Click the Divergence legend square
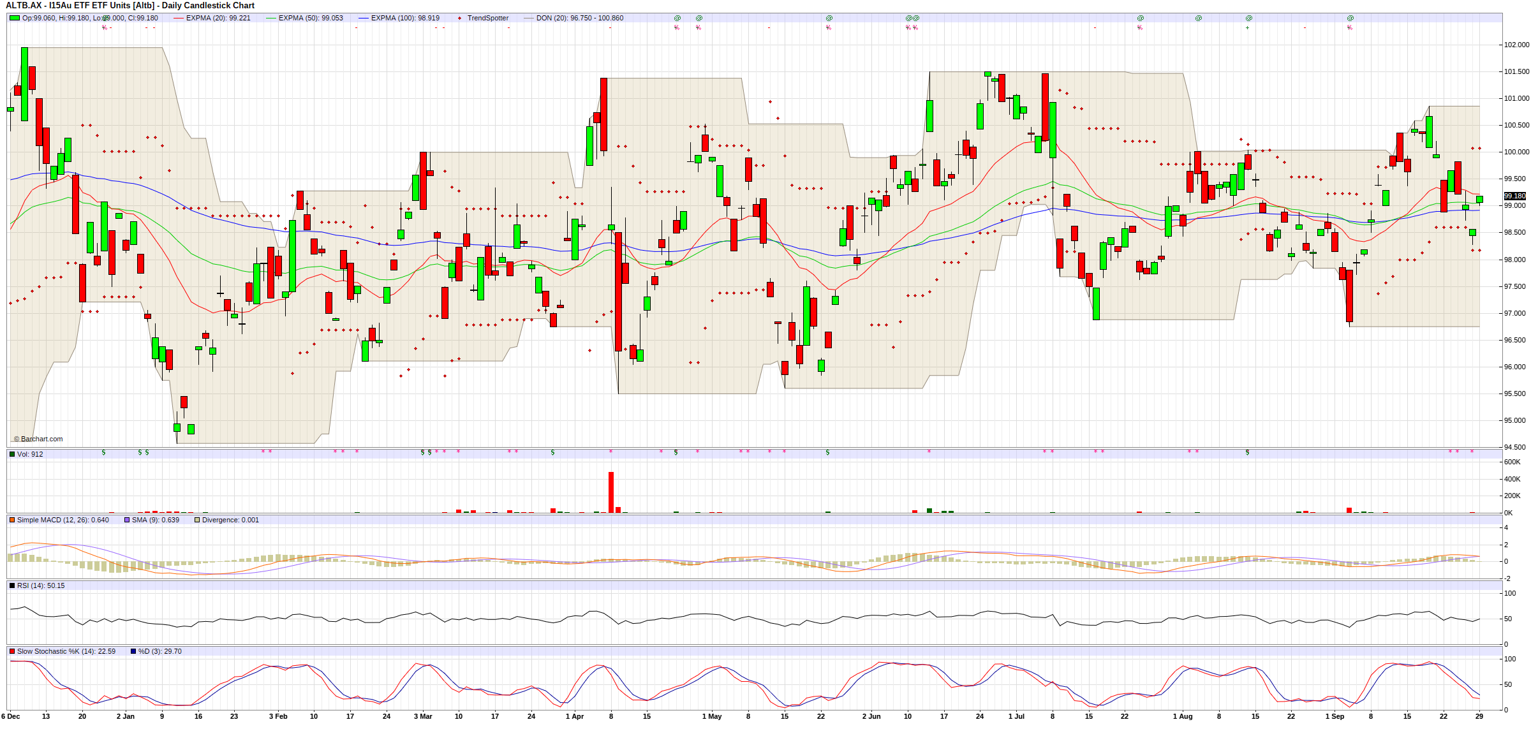The image size is (1531, 736). click(x=197, y=520)
